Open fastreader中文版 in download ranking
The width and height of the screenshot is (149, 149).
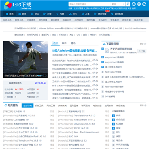coord(113,72)
